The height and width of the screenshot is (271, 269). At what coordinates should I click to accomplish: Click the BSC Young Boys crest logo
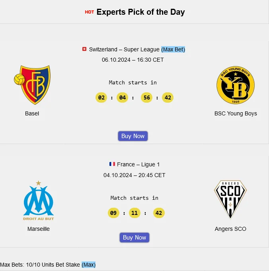click(235, 85)
